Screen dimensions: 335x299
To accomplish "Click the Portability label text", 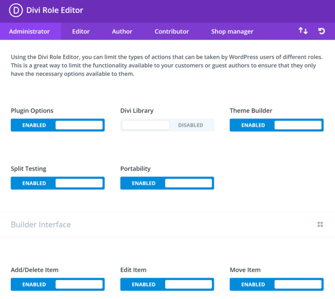I will coord(135,169).
